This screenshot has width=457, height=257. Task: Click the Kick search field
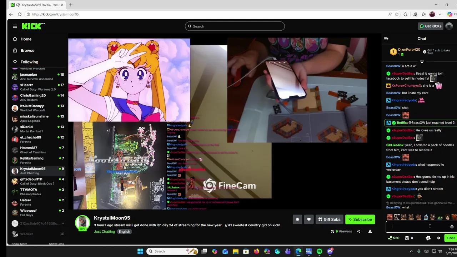[235, 26]
